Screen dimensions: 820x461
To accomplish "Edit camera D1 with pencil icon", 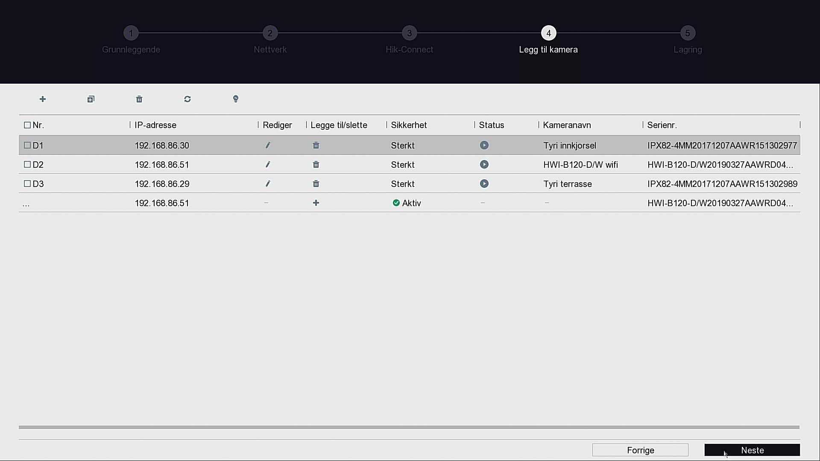I will point(268,146).
